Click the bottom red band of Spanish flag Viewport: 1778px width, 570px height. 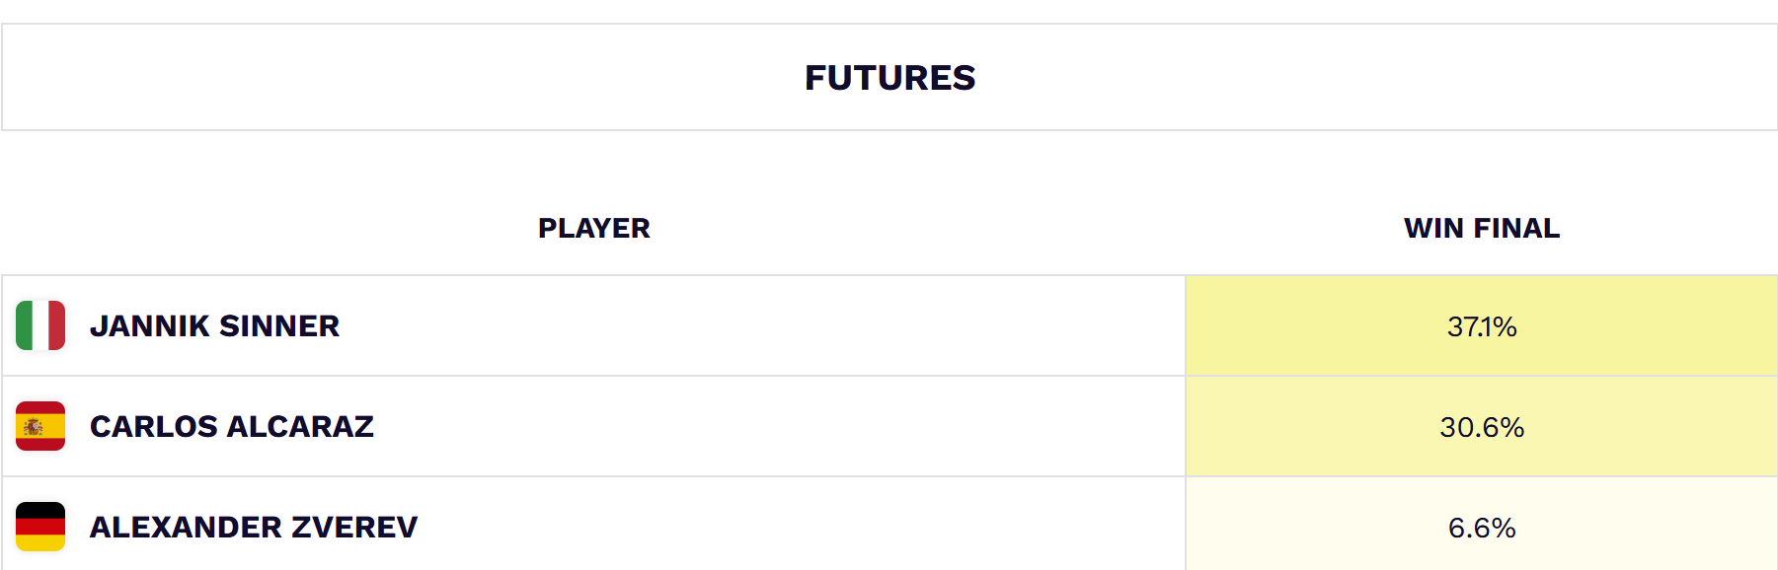[40, 445]
